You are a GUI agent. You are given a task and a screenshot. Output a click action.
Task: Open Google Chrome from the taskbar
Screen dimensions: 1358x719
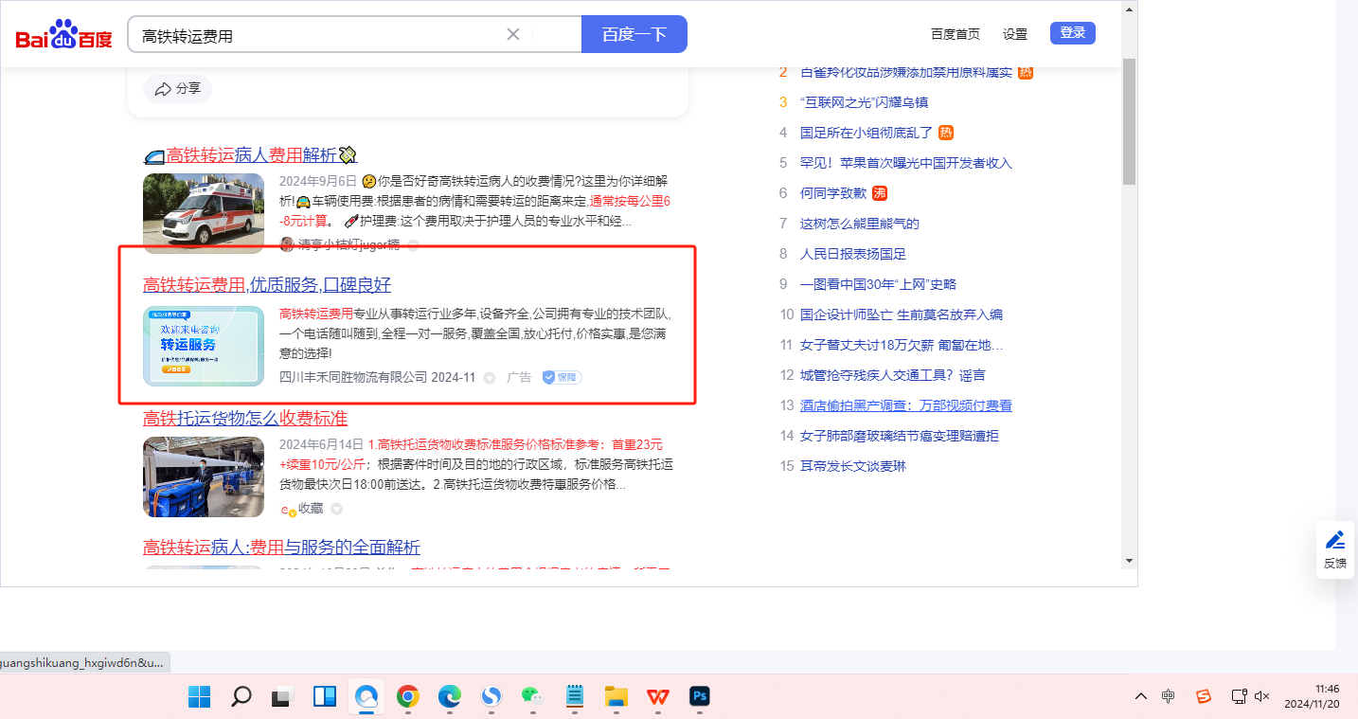[x=408, y=697]
